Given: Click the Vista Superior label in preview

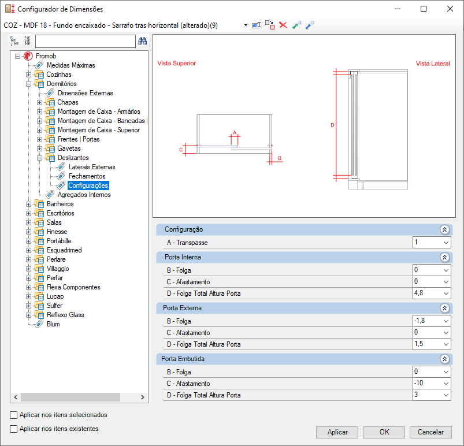Looking at the screenshot, I should tap(177, 64).
